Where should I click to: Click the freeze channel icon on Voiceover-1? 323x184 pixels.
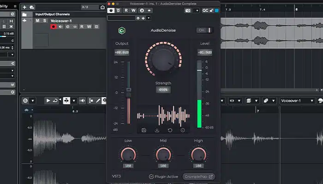pos(96,27)
